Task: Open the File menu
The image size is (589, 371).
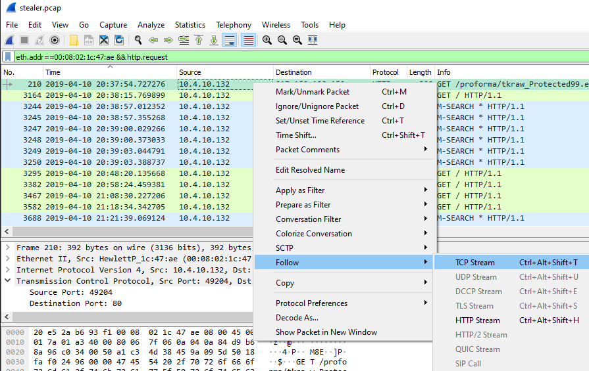Action: (x=12, y=25)
